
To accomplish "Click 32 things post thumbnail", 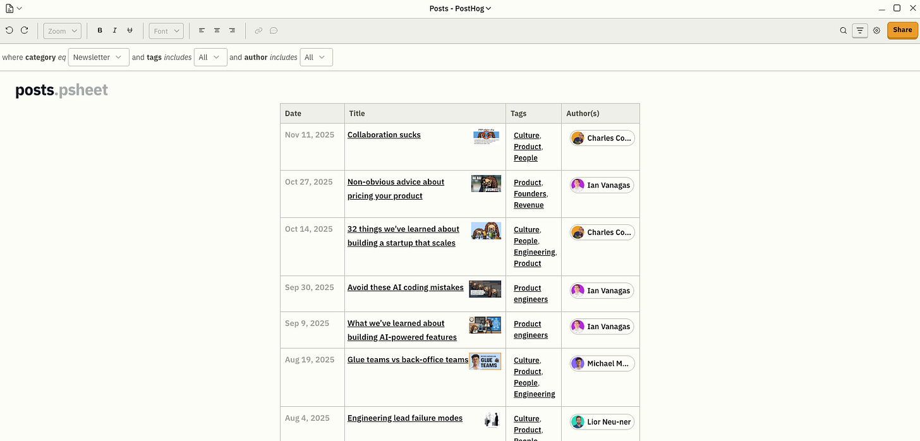I will pyautogui.click(x=486, y=231).
